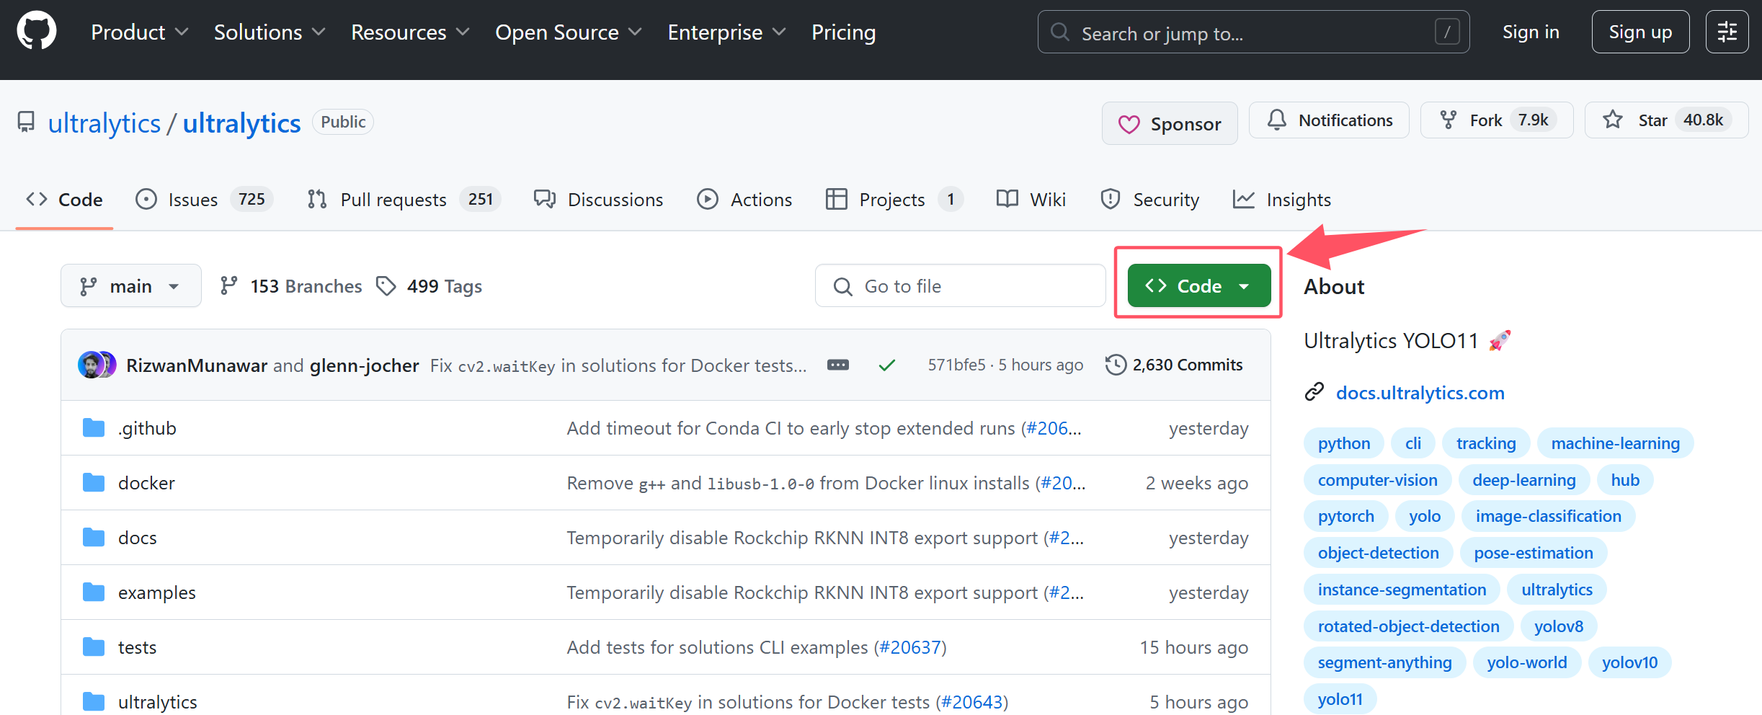1762x715 pixels.
Task: Click the Notifications bell icon
Action: [x=1276, y=120]
